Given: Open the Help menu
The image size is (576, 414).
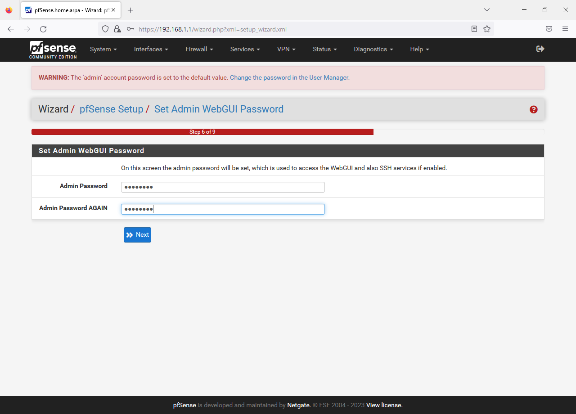Looking at the screenshot, I should coord(420,49).
